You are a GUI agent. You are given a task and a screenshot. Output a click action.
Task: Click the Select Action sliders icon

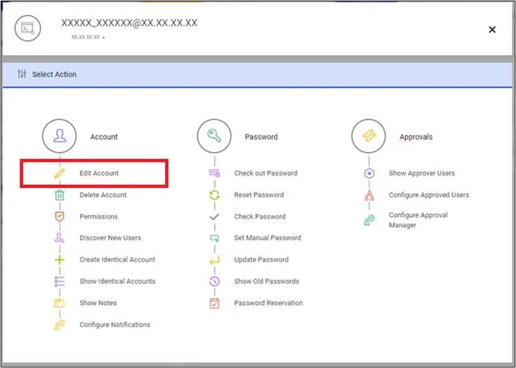(22, 74)
